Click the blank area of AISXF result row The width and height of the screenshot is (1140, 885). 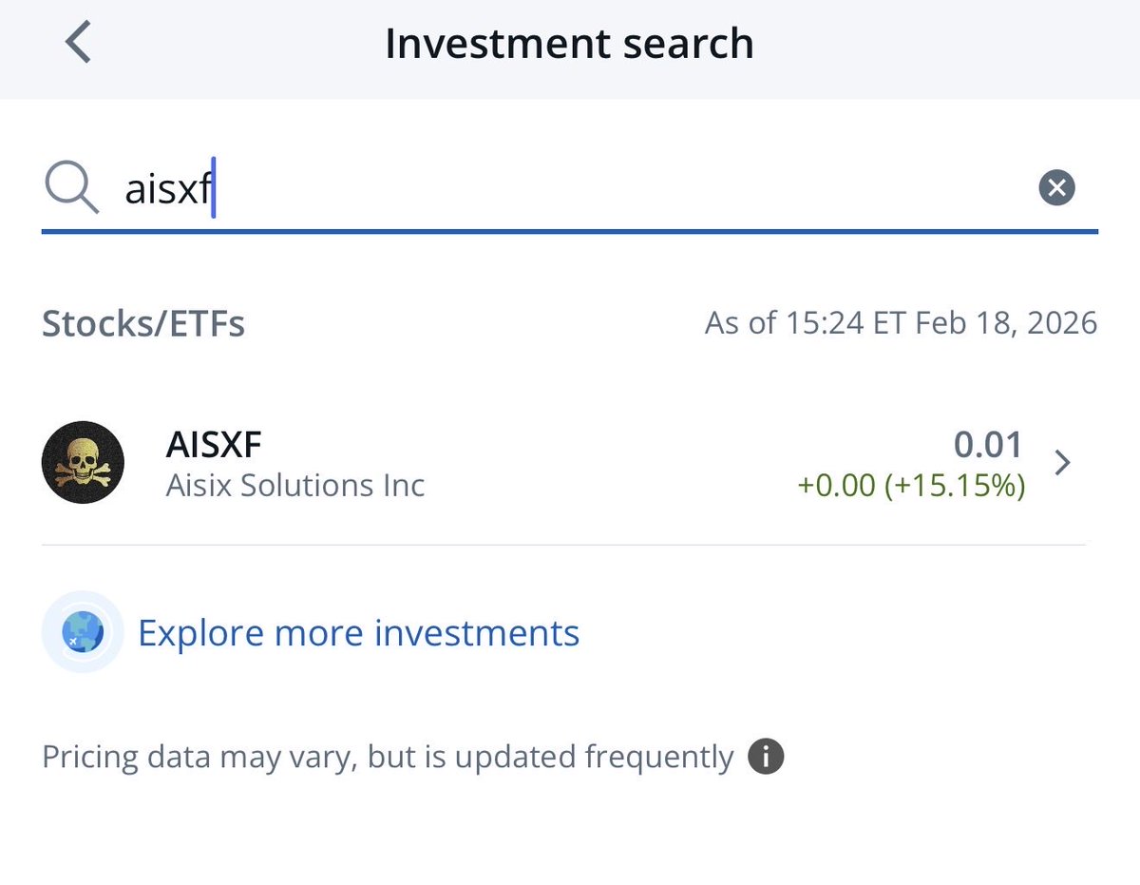point(608,464)
